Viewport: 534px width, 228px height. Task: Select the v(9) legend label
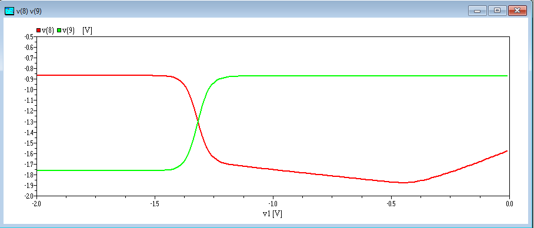(x=68, y=31)
